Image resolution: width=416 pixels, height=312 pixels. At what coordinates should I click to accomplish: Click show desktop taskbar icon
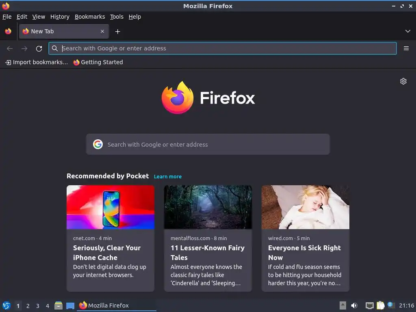point(70,306)
